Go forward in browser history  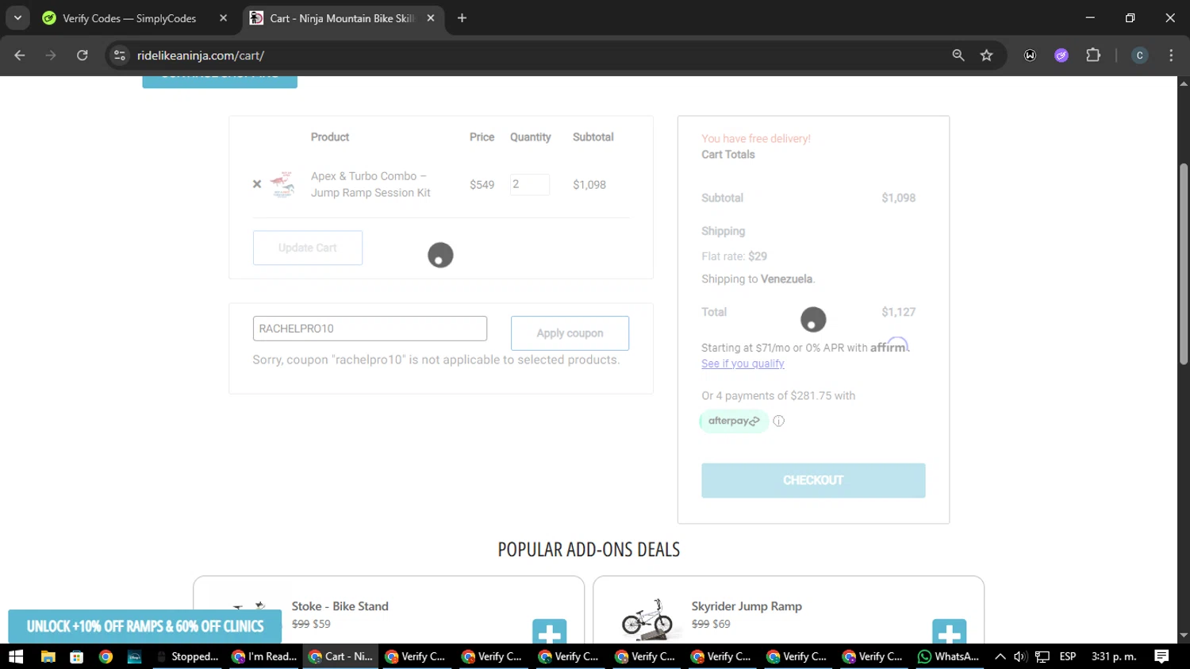click(x=51, y=56)
